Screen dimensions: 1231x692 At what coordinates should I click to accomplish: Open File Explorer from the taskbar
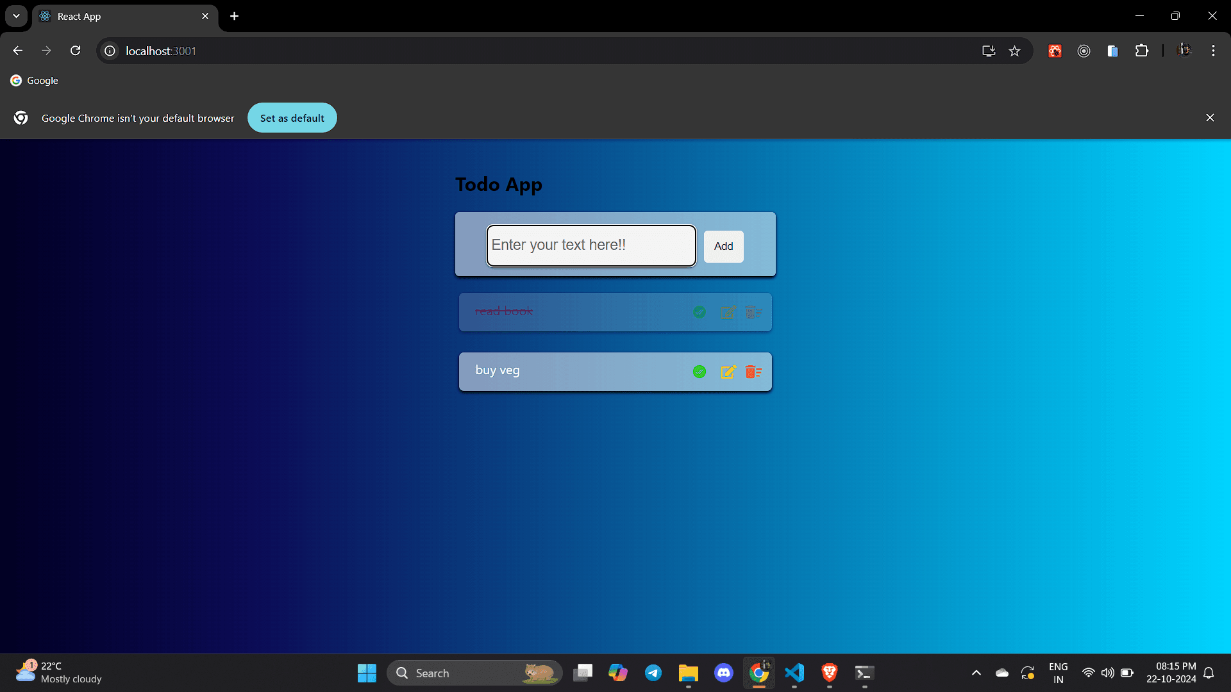pos(689,673)
